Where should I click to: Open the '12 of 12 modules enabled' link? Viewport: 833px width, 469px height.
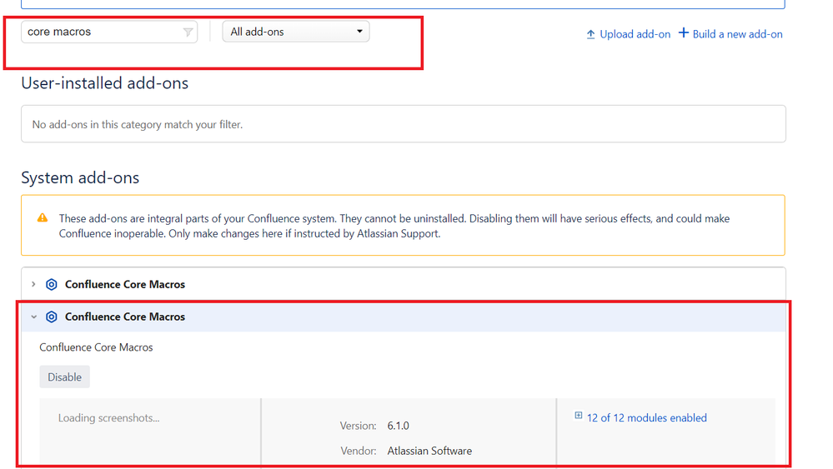[x=646, y=418]
